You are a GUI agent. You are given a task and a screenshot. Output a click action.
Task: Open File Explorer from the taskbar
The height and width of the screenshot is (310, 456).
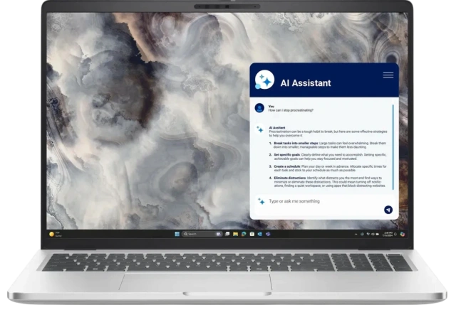[x=235, y=234]
